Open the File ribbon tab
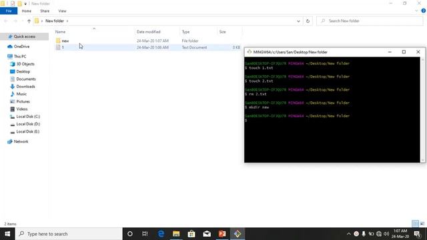The image size is (427, 240). 9,11
